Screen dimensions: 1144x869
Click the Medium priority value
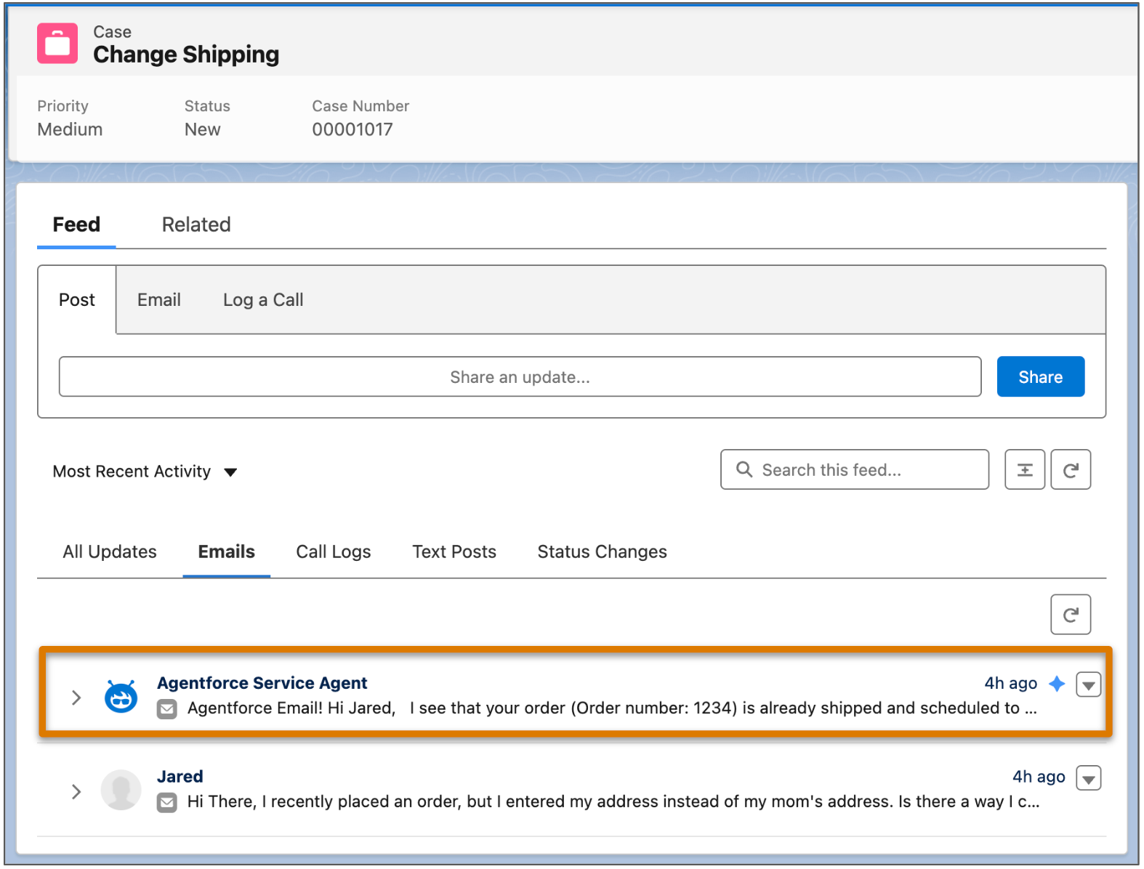(70, 129)
